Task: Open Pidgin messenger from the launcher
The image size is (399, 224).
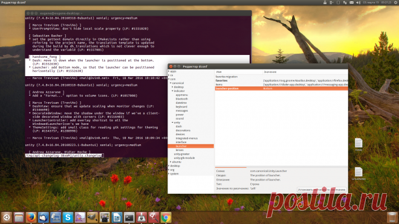Action: [80, 217]
